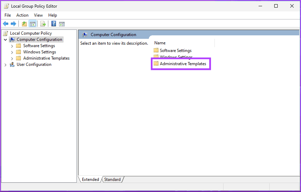The width and height of the screenshot is (301, 192).
Task: Select Windows Settings label in tree
Action: (x=40, y=52)
